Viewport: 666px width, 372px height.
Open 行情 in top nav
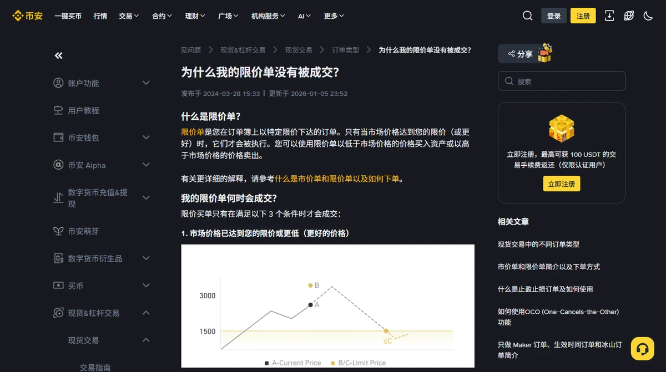tap(100, 16)
